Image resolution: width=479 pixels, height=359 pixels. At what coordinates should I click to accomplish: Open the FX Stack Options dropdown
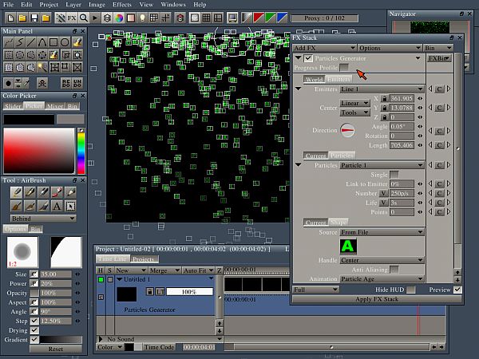(390, 48)
